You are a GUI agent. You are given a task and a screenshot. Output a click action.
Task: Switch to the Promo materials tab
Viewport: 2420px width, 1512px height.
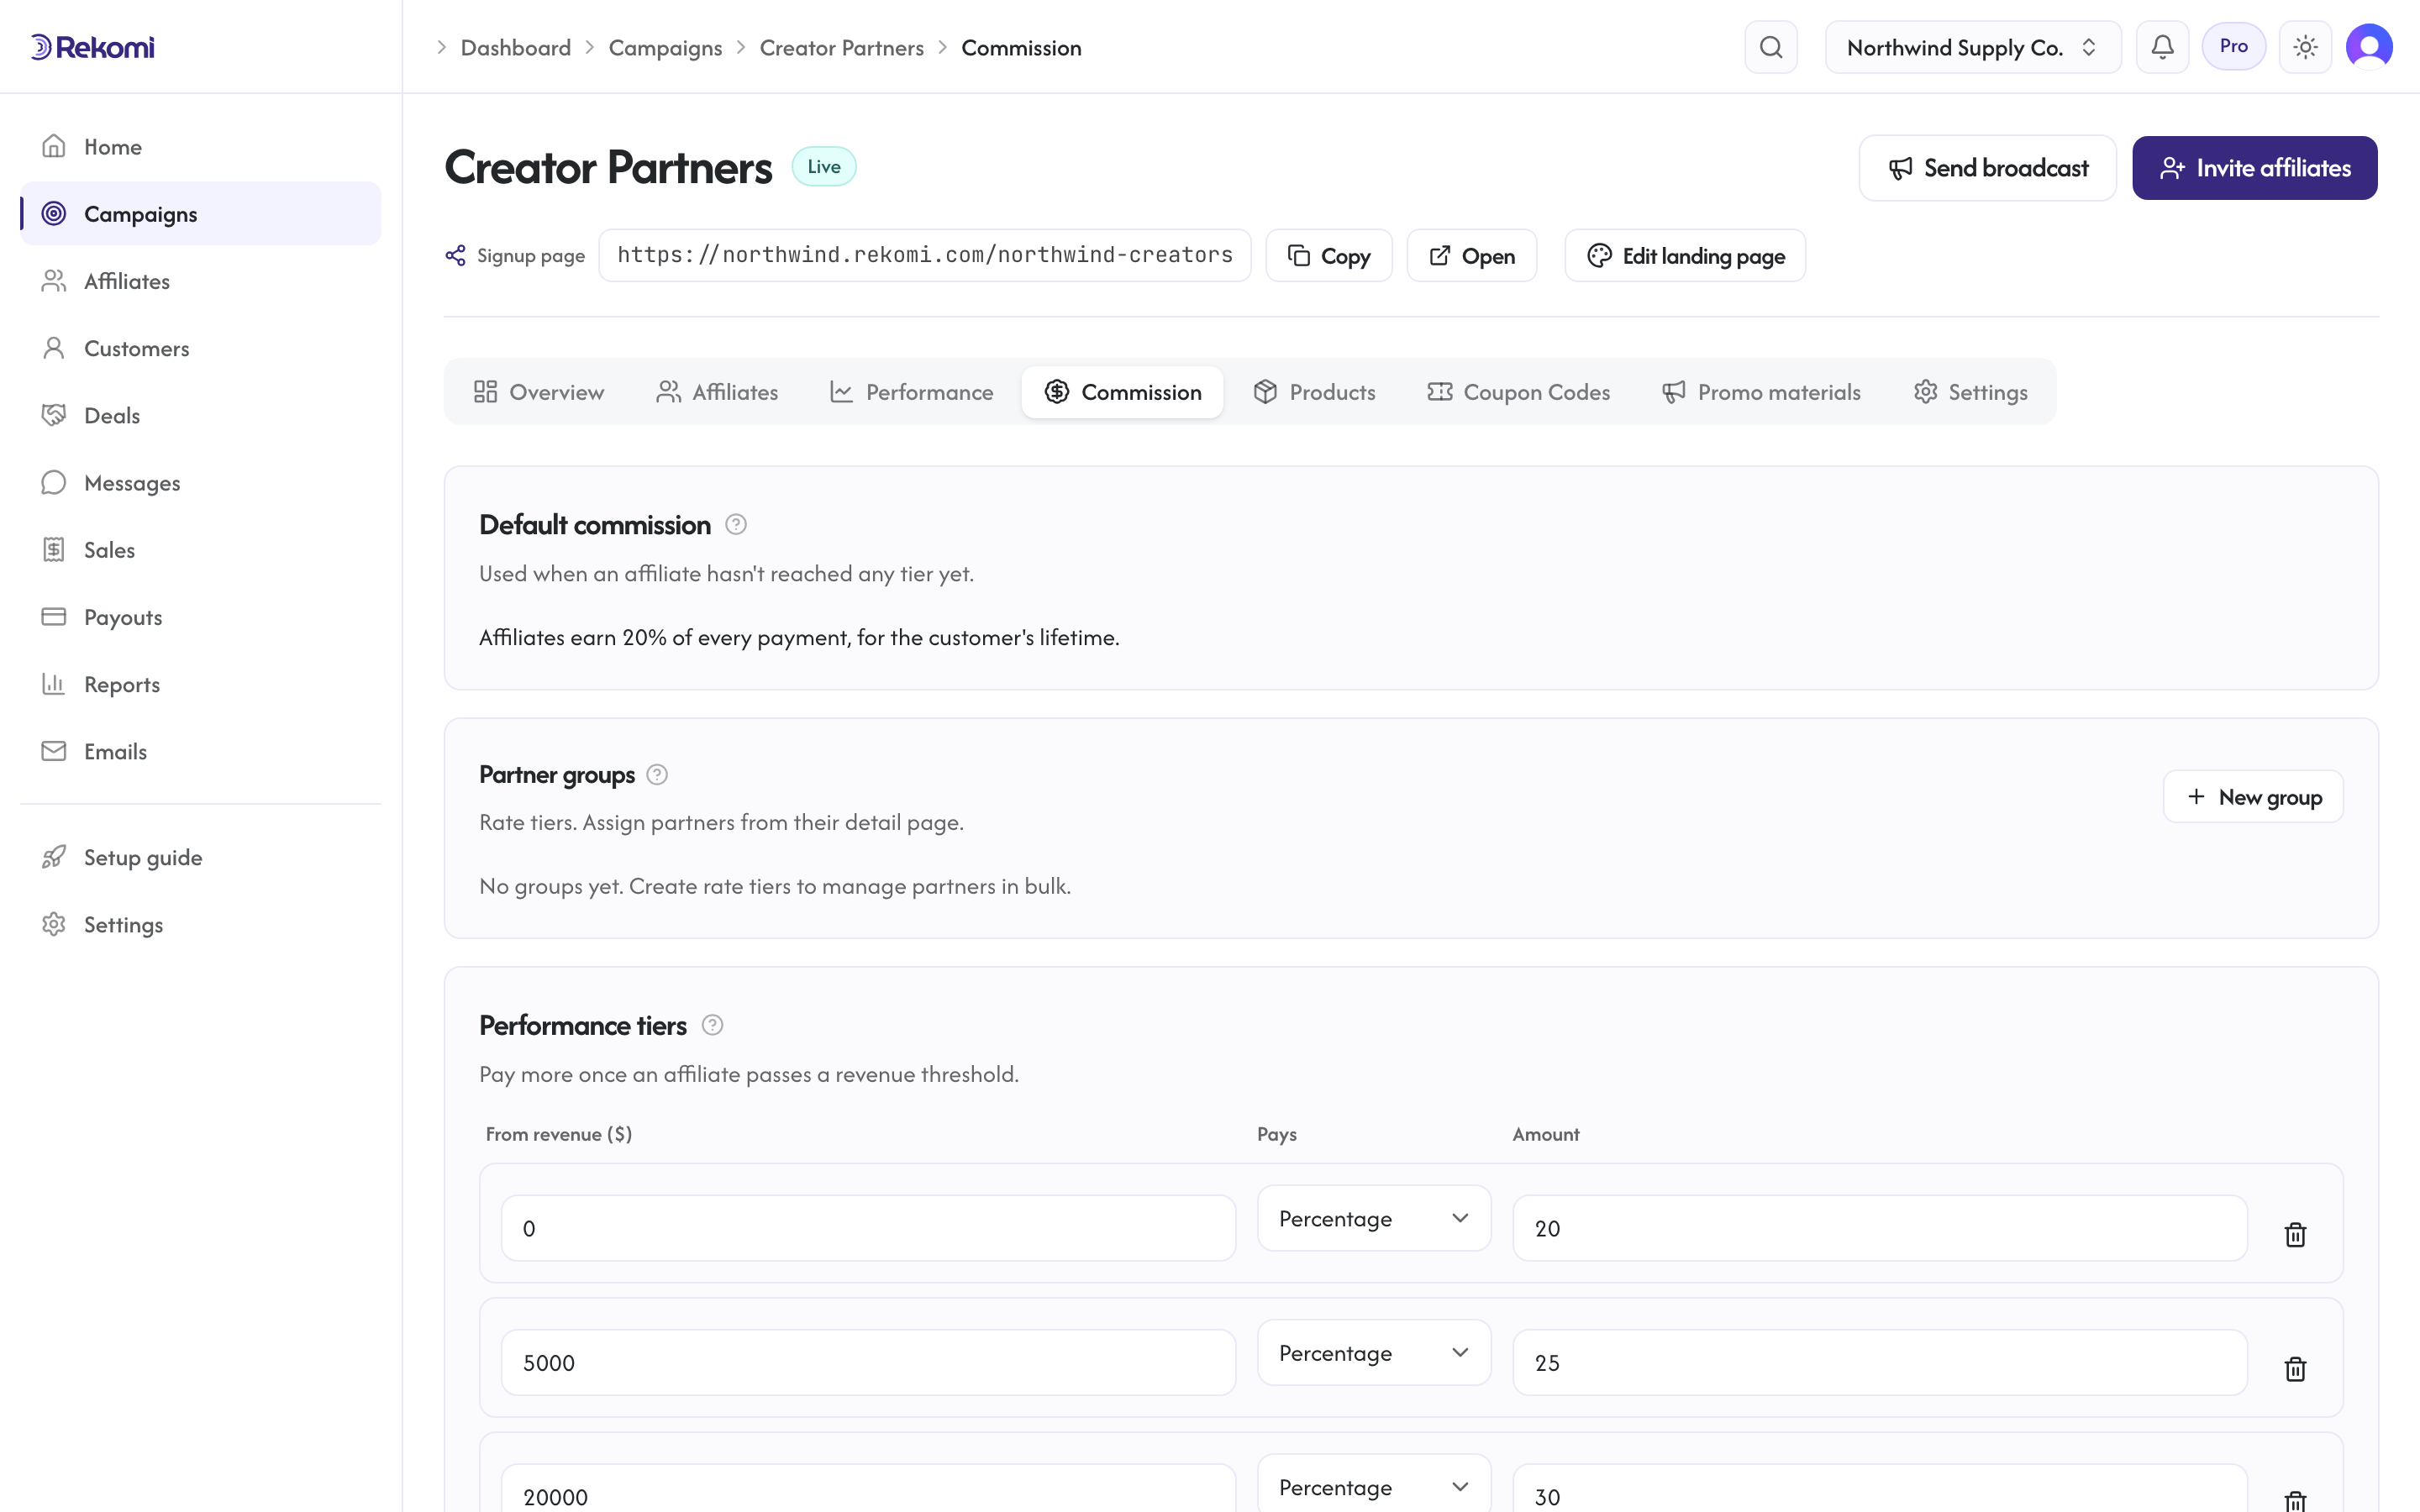pos(1760,392)
